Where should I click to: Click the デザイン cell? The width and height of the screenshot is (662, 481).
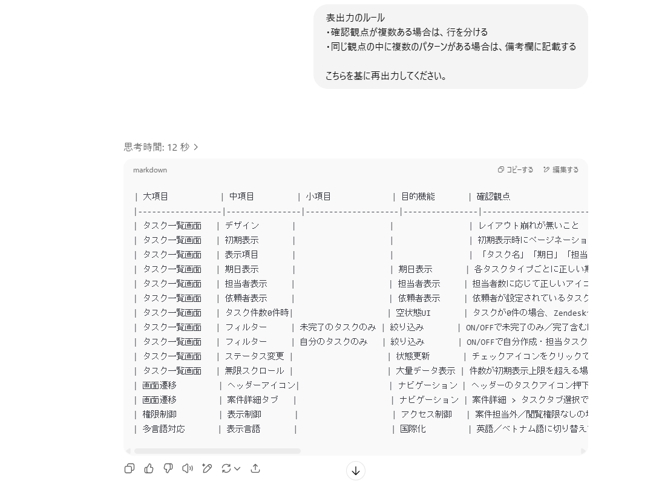click(242, 226)
